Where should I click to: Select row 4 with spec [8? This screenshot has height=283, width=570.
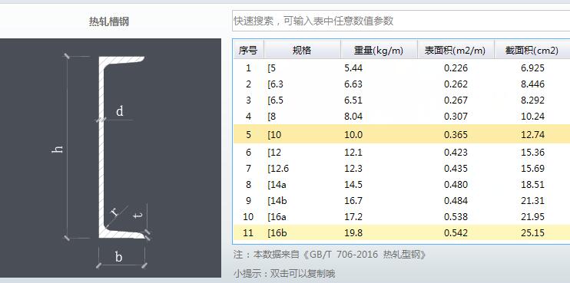(x=402, y=116)
